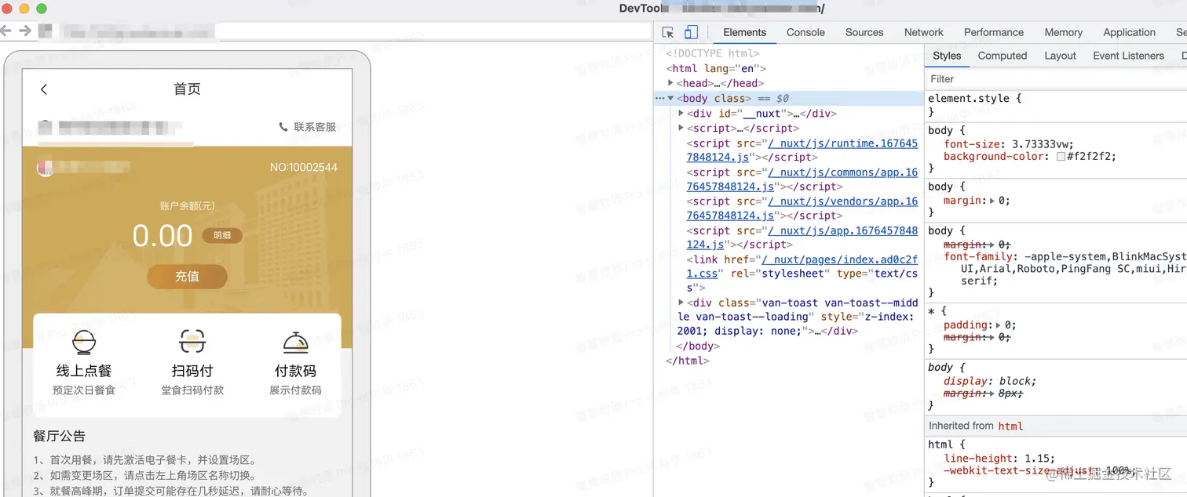Click the html link in Inherited from
1187x497 pixels.
[x=1010, y=426]
